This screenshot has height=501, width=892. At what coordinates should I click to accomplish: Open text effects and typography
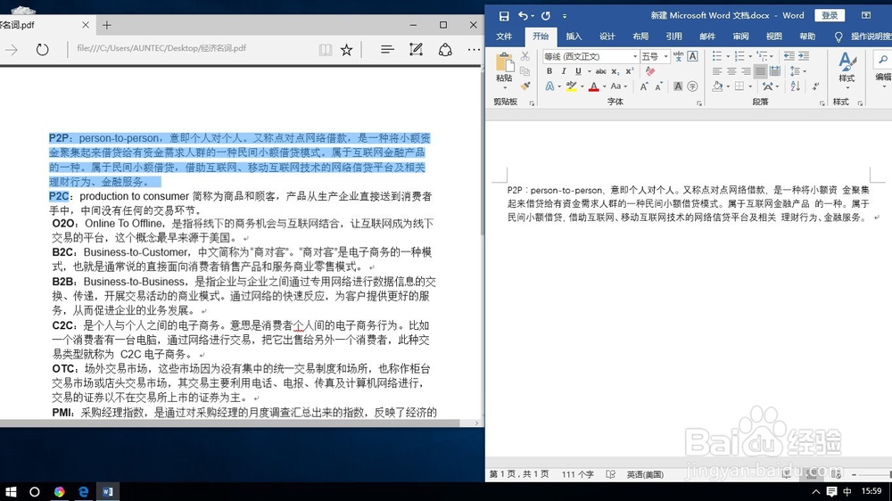[x=549, y=86]
